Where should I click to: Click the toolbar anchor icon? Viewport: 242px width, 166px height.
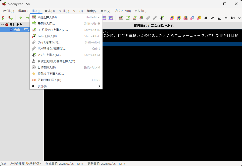[162, 18]
